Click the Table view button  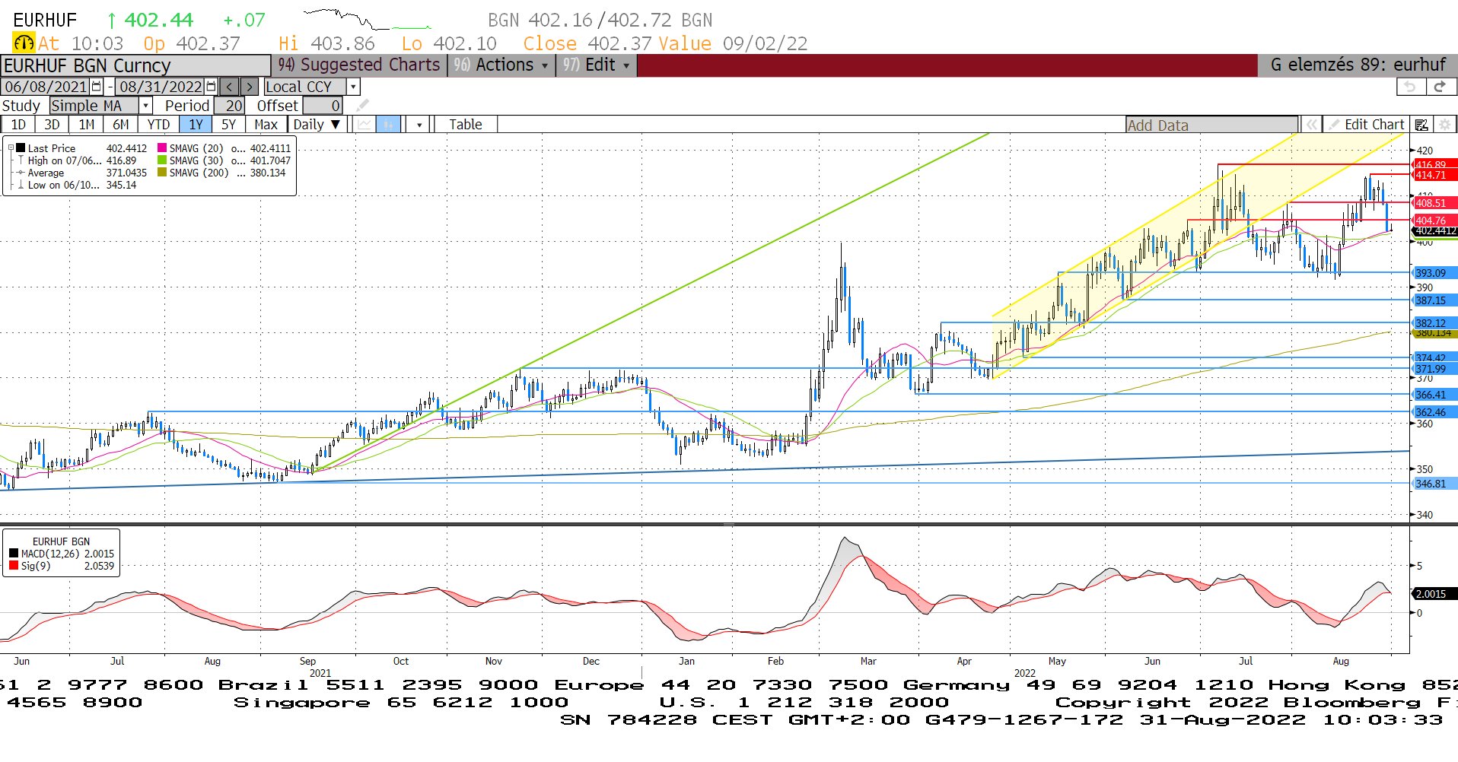coord(465,125)
